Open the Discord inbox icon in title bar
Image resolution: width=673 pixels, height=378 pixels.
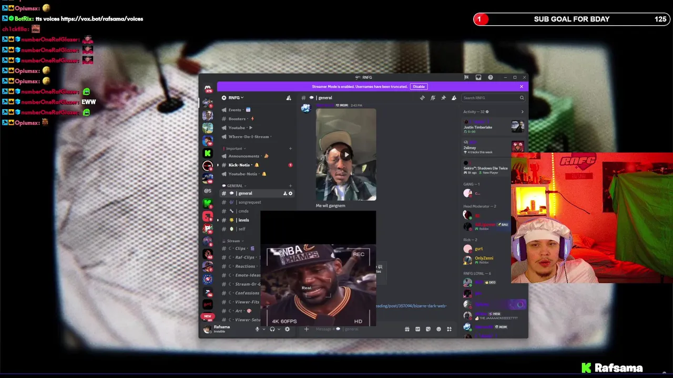[478, 77]
